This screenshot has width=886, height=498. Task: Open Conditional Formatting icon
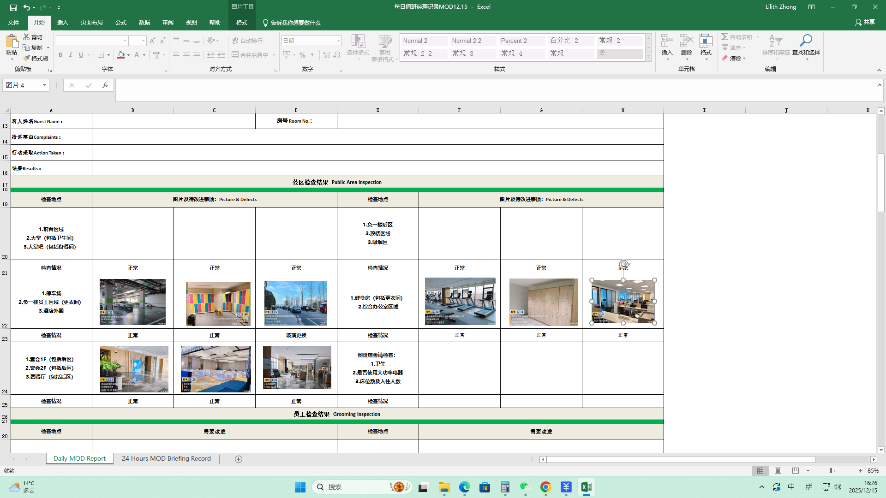pos(358,41)
